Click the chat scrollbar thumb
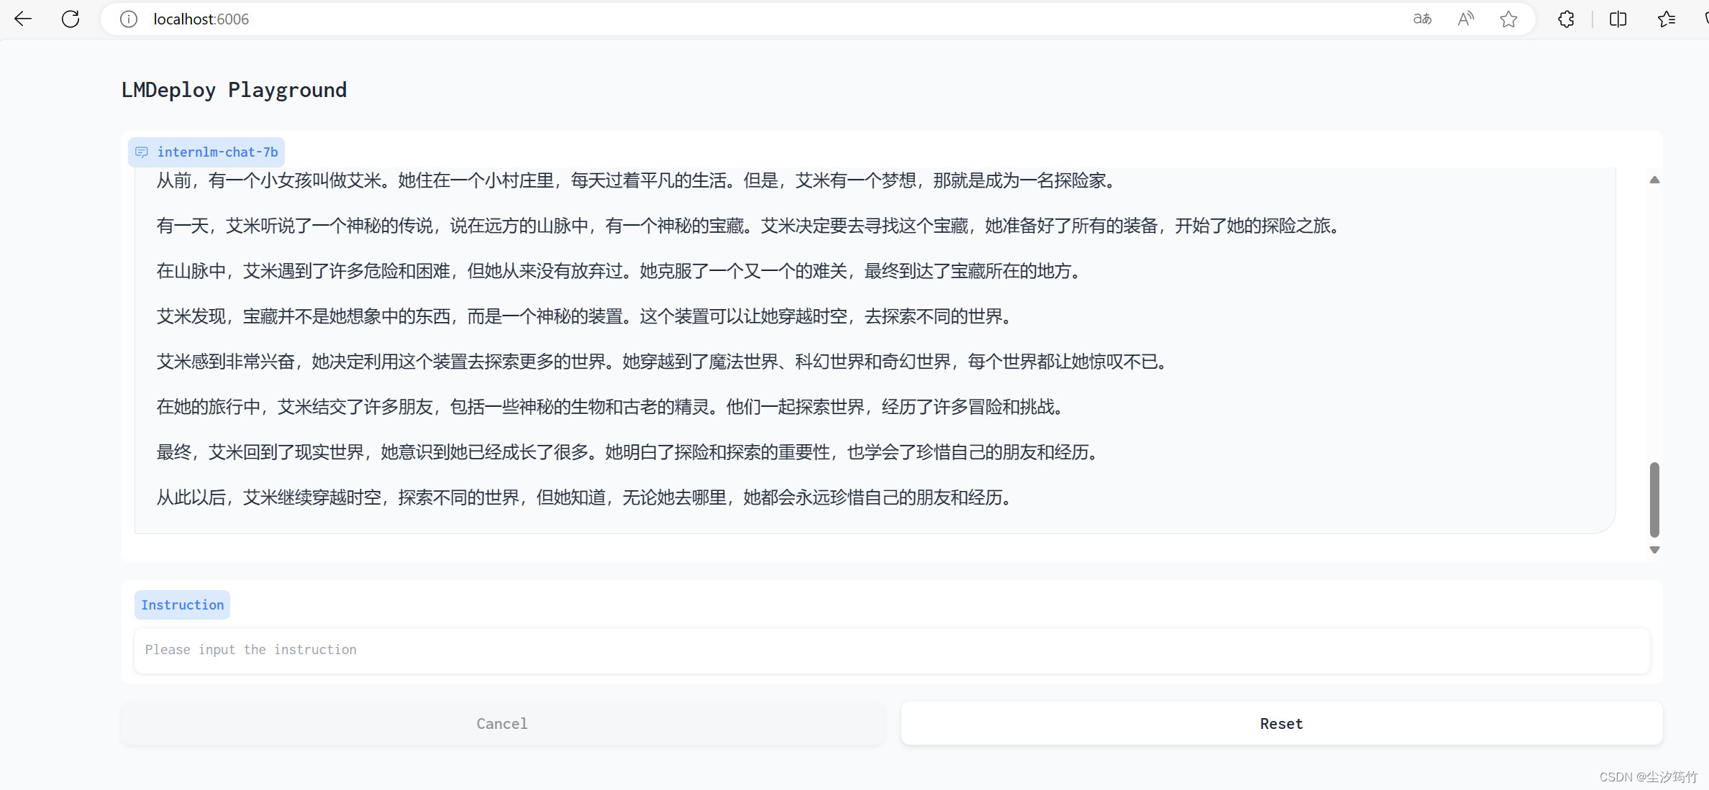1709x790 pixels. pos(1654,500)
